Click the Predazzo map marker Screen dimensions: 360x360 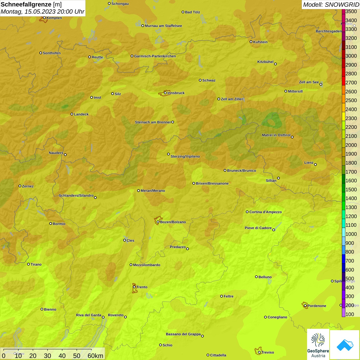(187, 249)
